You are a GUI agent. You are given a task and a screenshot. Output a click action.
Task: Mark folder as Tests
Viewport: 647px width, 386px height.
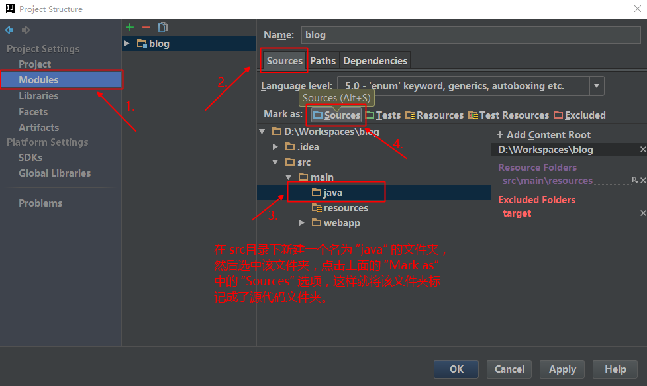click(383, 115)
